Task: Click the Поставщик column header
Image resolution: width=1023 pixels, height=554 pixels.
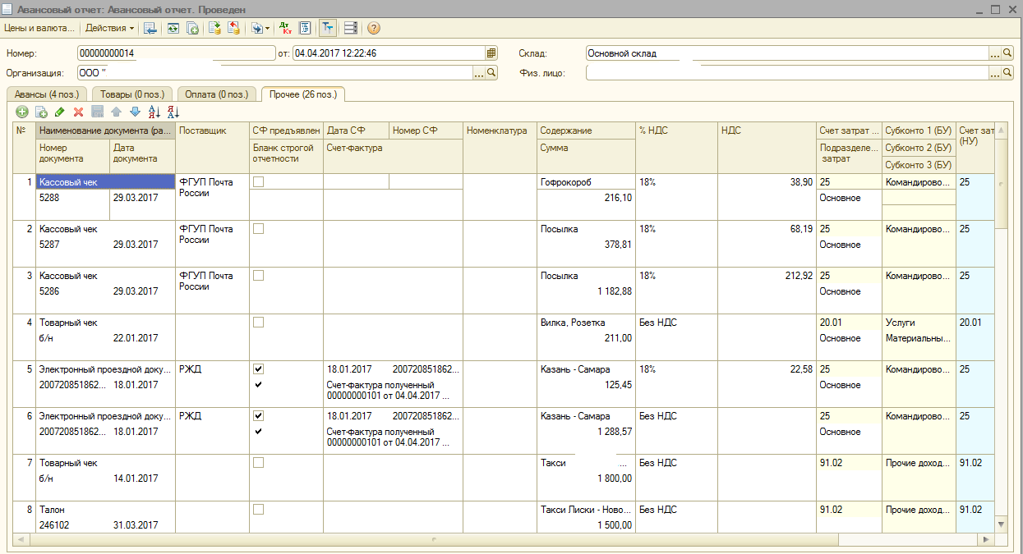Action: [x=211, y=130]
